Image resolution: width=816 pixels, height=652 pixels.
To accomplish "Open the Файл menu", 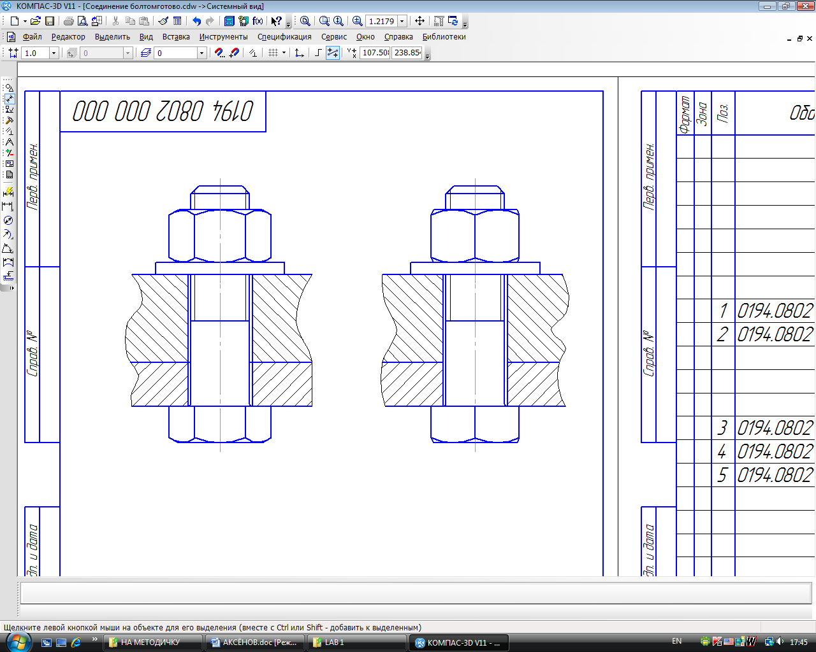I will 33,37.
